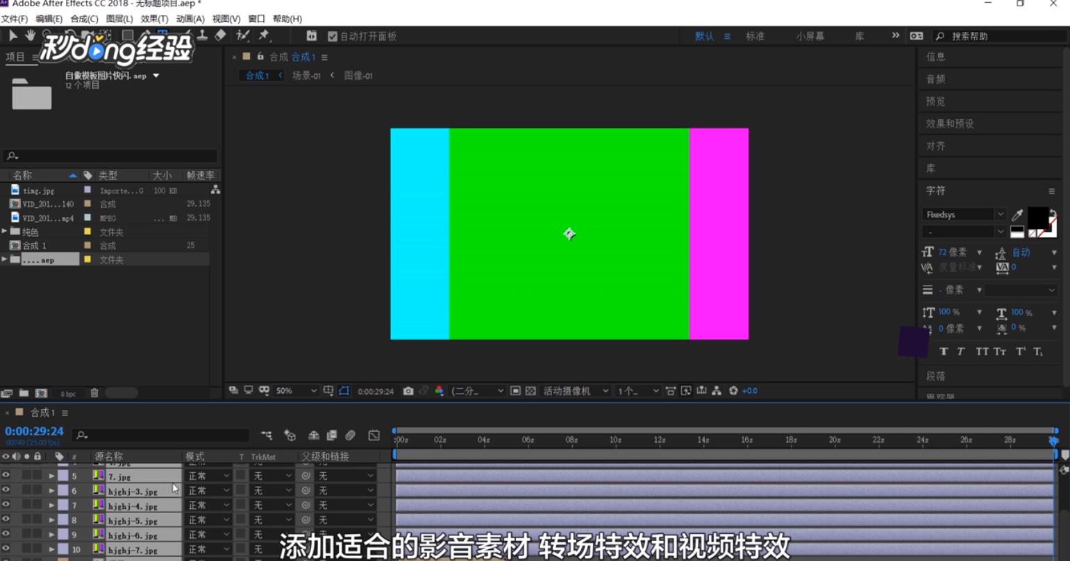Select the Hand tool in the toolbar
Screen dimensions: 1070x561
click(x=31, y=36)
